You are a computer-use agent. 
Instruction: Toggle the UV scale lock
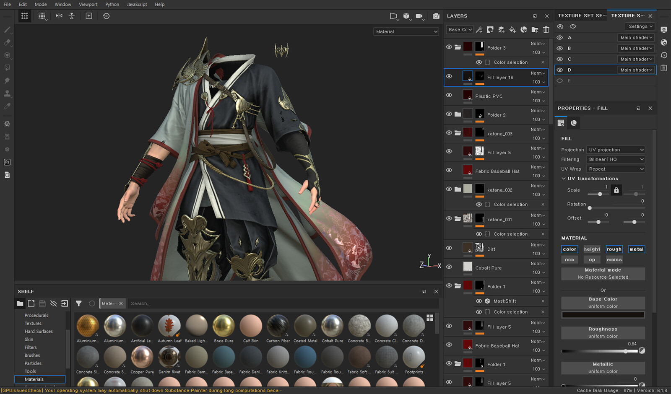point(616,190)
